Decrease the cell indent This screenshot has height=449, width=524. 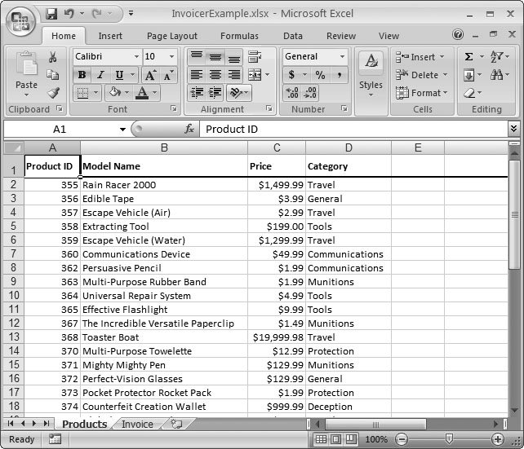coord(197,92)
